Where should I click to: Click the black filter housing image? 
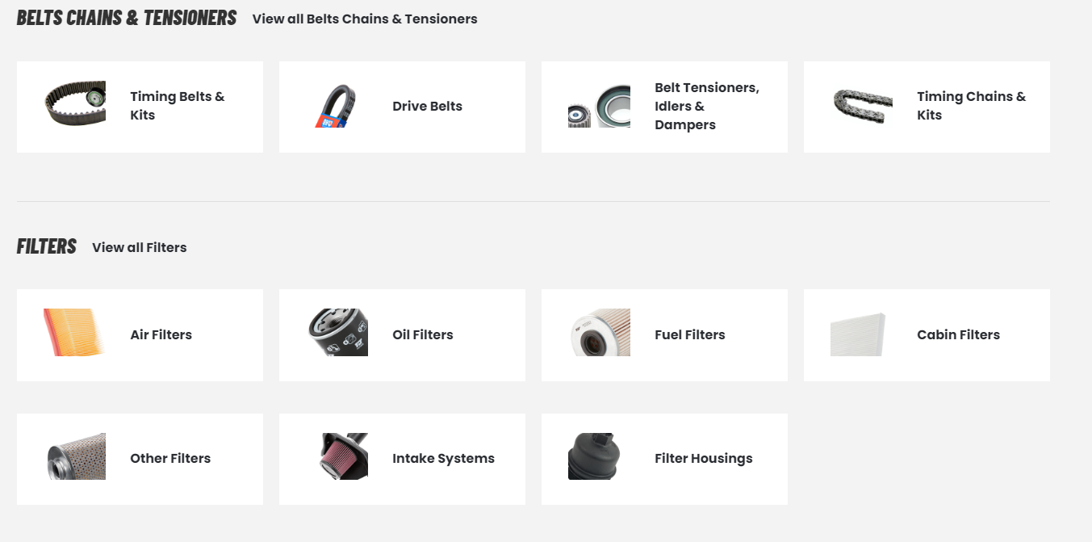[x=596, y=456]
